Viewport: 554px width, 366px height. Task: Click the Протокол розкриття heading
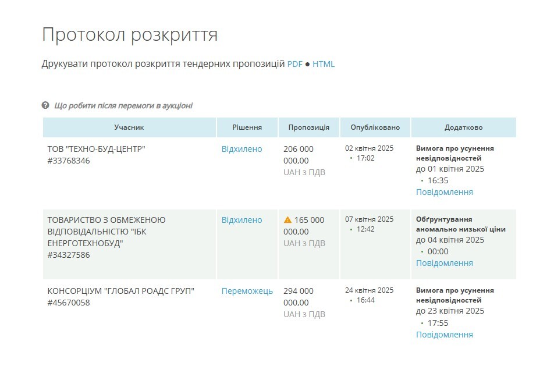tap(130, 35)
